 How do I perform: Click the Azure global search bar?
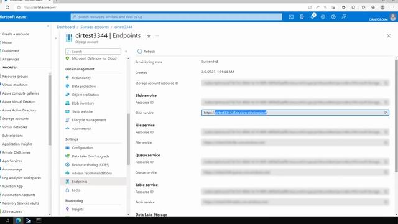point(177,17)
